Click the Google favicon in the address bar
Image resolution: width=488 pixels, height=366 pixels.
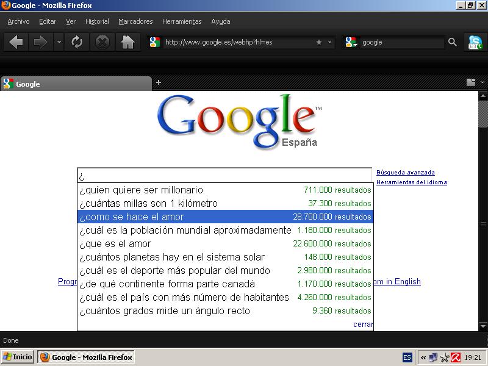click(x=155, y=42)
